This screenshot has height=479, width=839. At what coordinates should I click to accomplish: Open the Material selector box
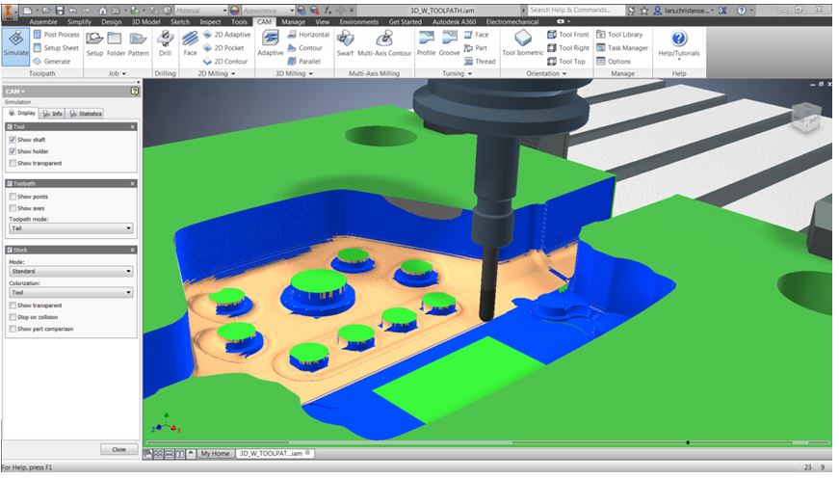(x=200, y=11)
